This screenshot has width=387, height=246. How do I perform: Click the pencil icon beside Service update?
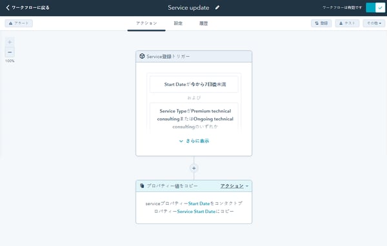(x=217, y=8)
